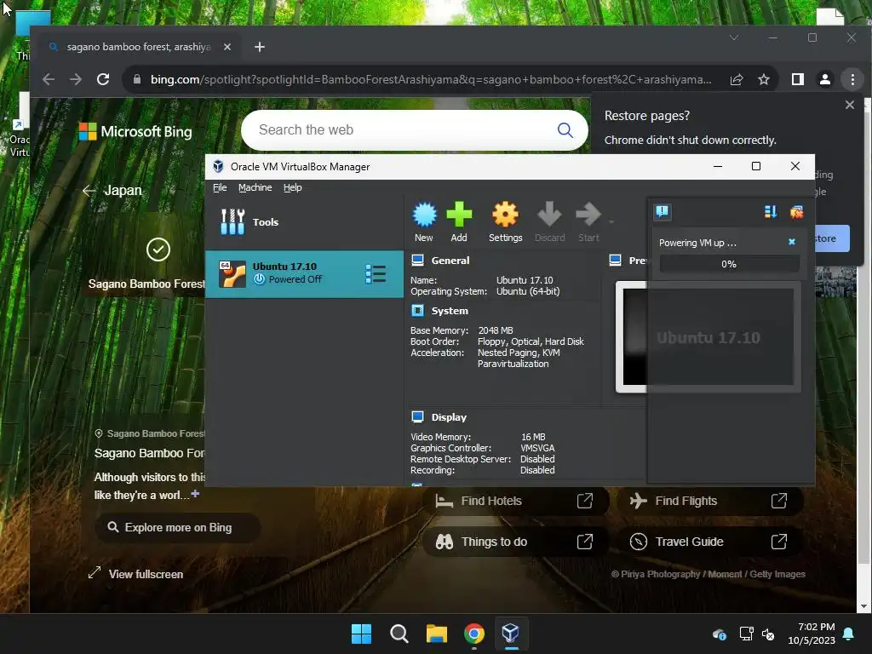
Task: Toggle notification ordering icon in VirtualBox panel
Action: (771, 211)
